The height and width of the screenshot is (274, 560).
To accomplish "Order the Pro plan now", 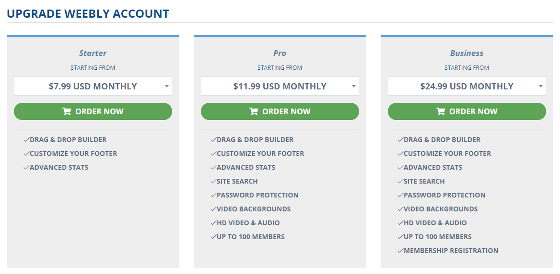I will coord(280,111).
